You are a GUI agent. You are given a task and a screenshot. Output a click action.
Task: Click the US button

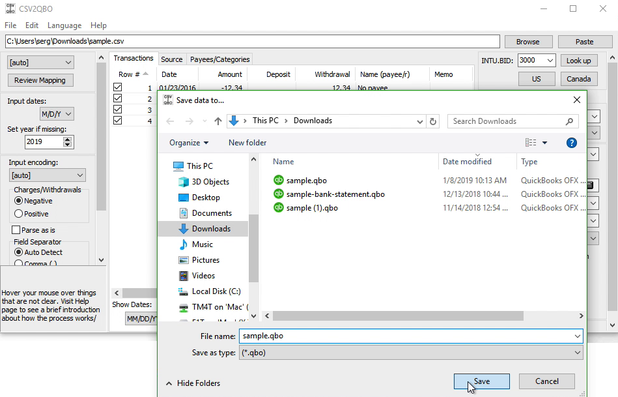pos(537,79)
